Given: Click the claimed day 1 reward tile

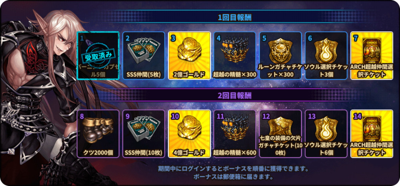Looking at the screenshot, I should (98, 56).
